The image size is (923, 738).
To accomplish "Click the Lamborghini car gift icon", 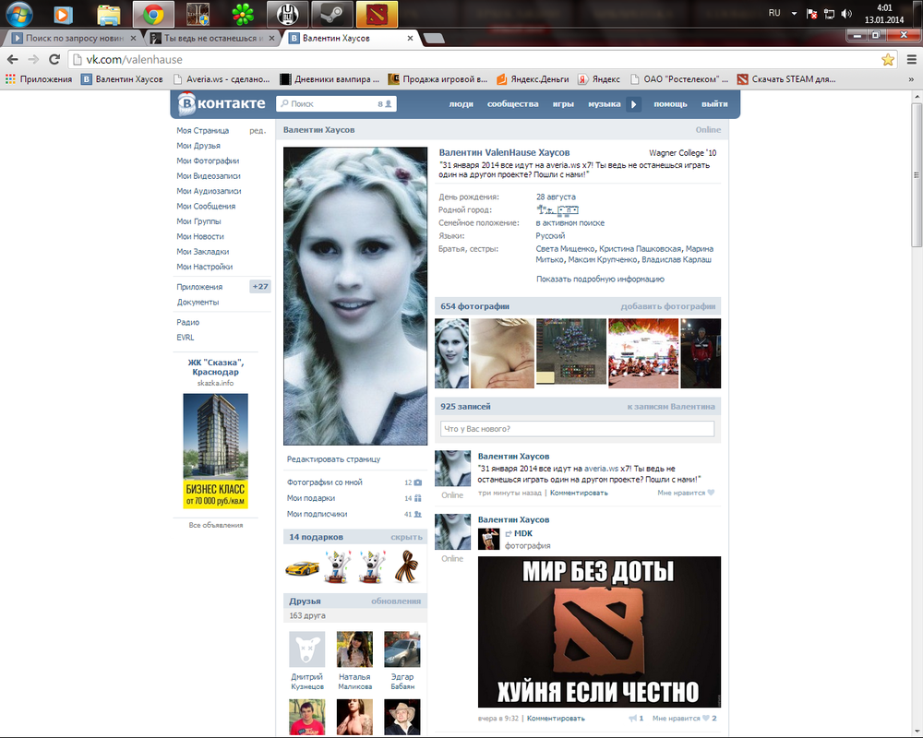I will (302, 565).
